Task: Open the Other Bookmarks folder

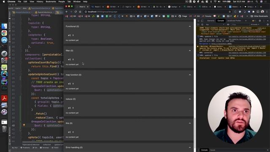Action: 259,16
